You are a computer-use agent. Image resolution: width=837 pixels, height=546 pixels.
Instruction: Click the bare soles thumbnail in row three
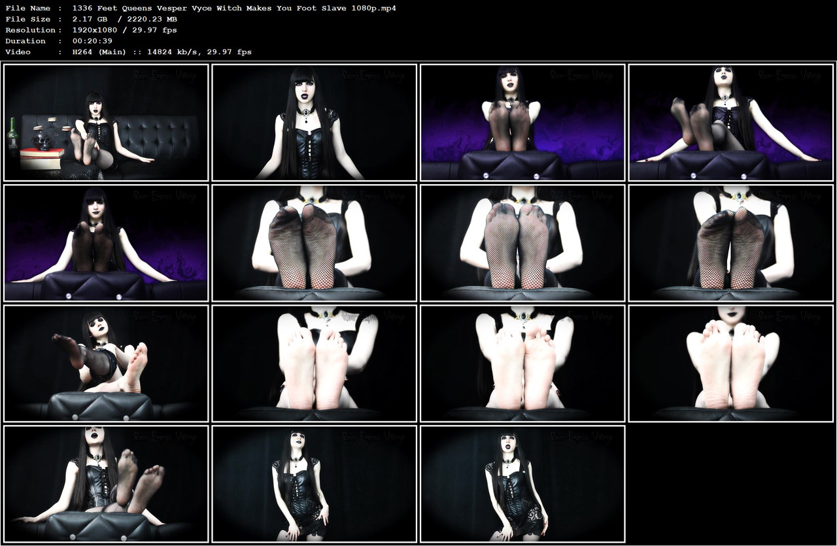pos(522,362)
